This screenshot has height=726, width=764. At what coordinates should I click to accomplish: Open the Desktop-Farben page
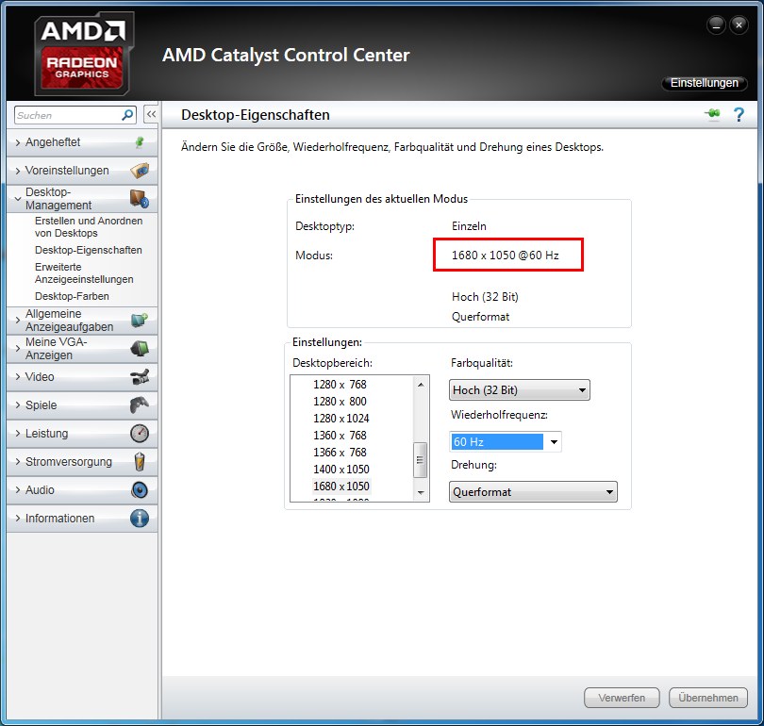click(x=72, y=296)
